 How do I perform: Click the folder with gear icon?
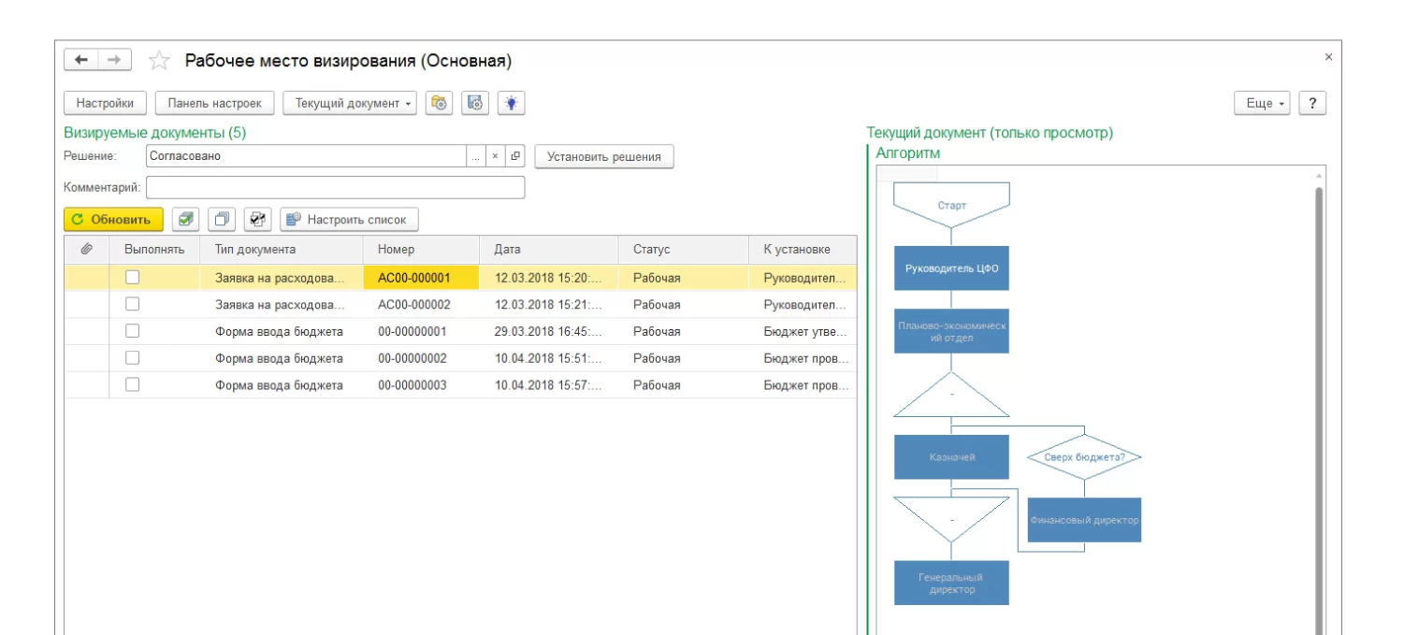tap(439, 103)
